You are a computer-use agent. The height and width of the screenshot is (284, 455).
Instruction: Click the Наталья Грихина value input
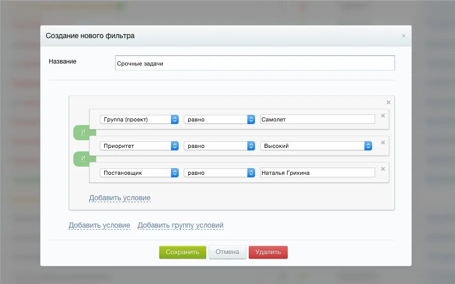point(318,172)
